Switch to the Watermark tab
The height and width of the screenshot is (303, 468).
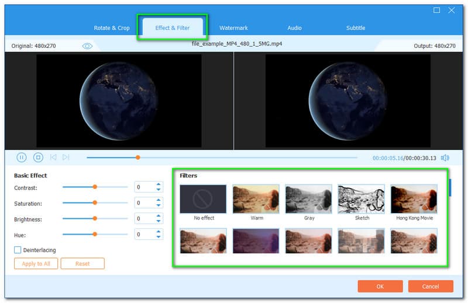click(233, 28)
